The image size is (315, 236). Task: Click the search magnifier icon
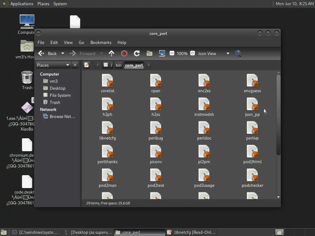tap(238, 53)
